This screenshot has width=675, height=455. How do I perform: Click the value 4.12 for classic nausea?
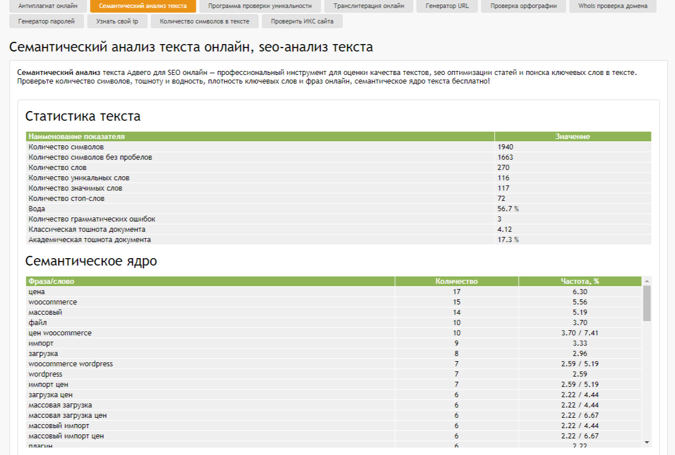tap(504, 230)
